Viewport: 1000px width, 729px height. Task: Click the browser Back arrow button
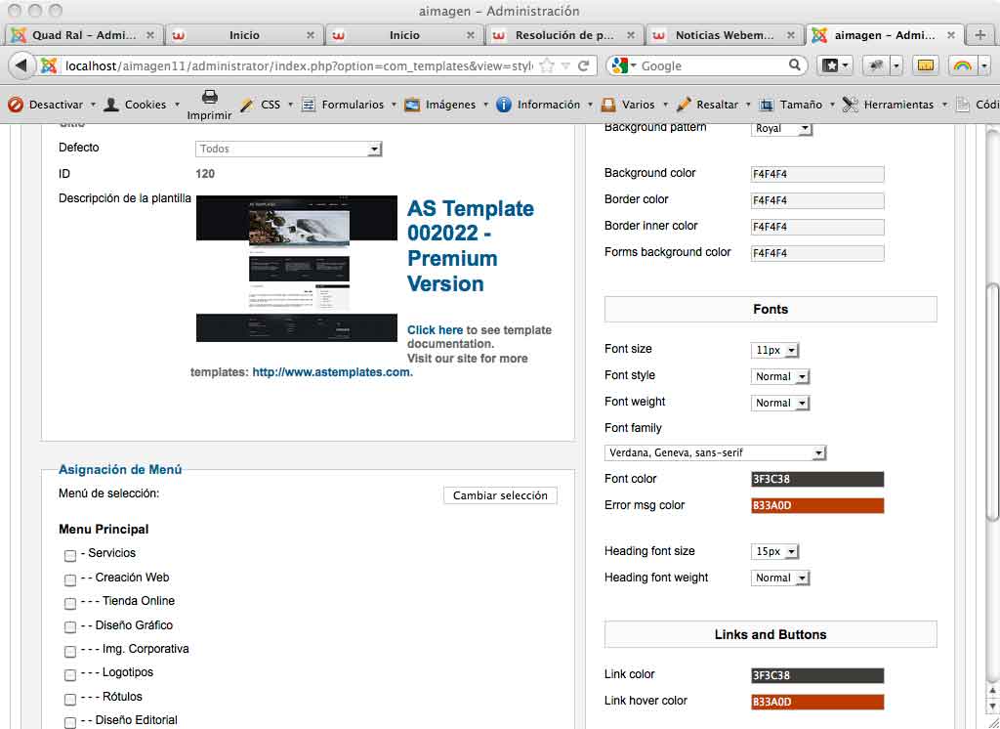click(21, 65)
